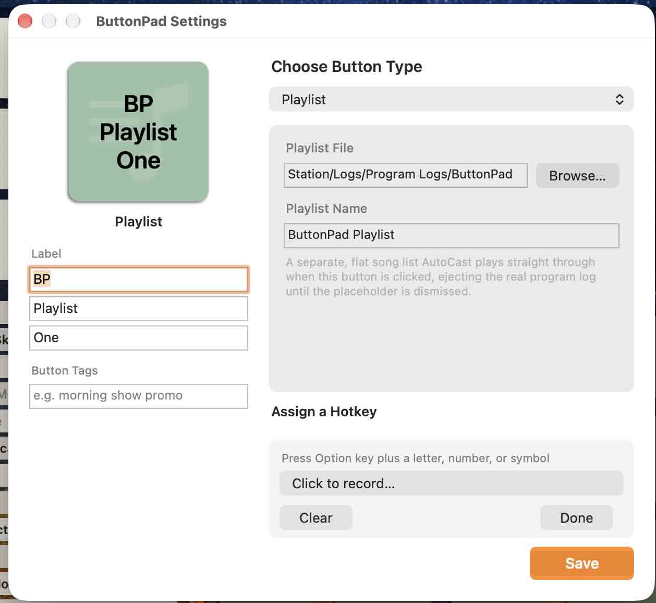Viewport: 656px width, 603px height.
Task: Click the playlist description help text
Action: [x=441, y=276]
